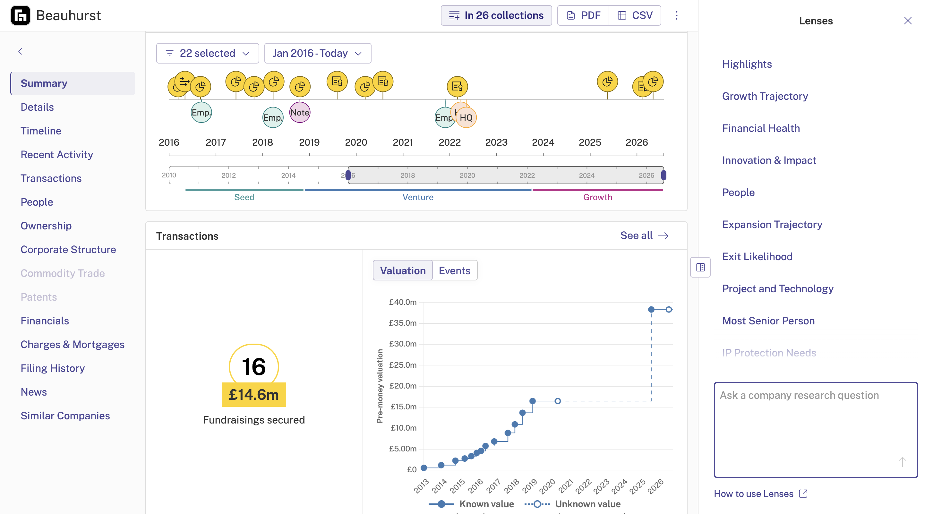933x514 pixels.
Task: Go to Recent Activity section
Action: tap(57, 155)
